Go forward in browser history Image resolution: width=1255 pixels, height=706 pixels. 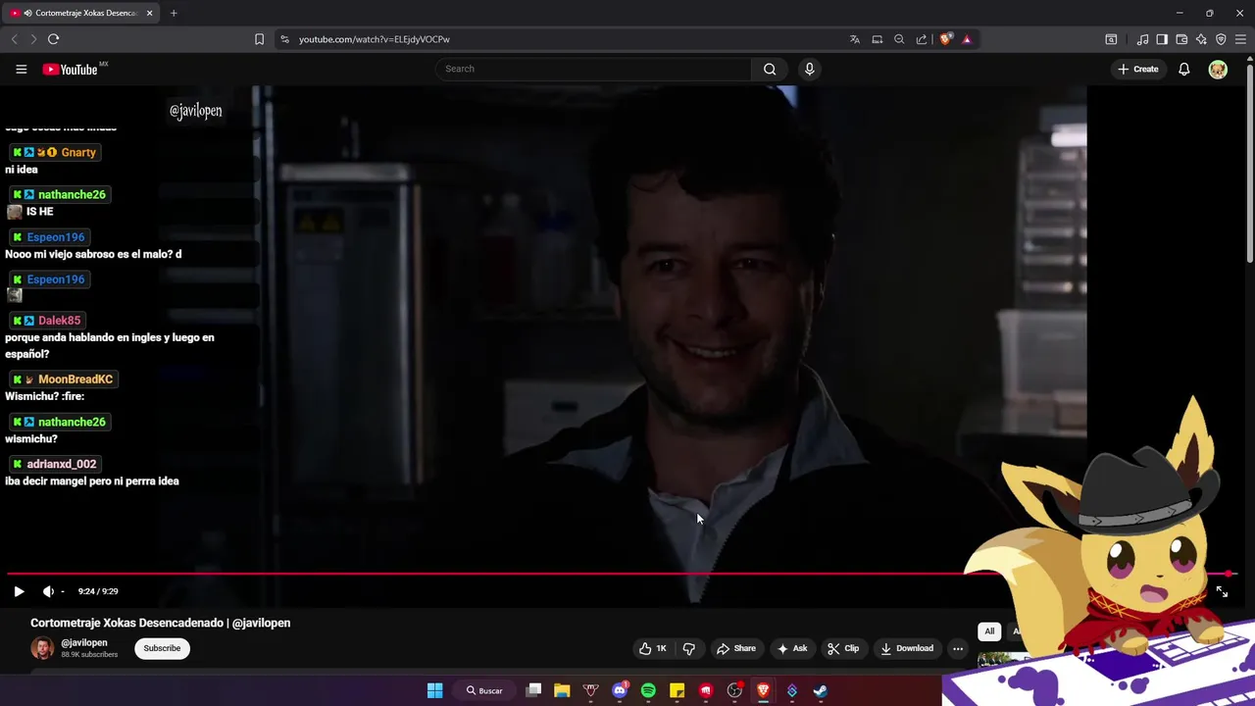pos(33,39)
